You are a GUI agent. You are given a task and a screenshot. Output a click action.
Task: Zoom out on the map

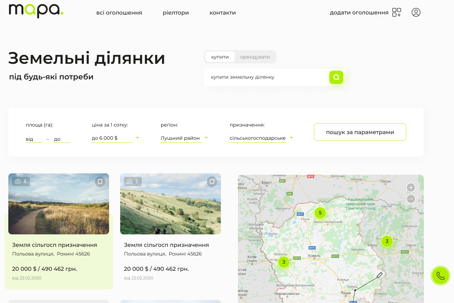(411, 199)
